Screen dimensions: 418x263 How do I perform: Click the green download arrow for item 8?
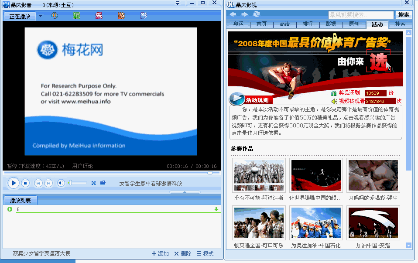[216, 209]
